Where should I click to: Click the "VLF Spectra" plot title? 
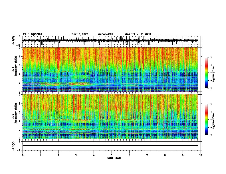32,34
